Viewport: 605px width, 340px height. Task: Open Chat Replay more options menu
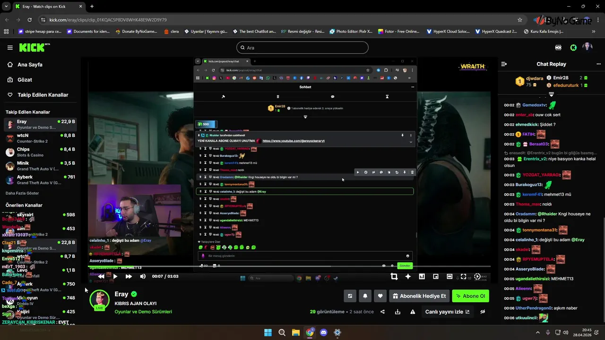coord(598,64)
